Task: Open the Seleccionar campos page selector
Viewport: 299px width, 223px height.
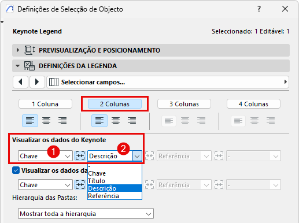Action: coord(168,82)
